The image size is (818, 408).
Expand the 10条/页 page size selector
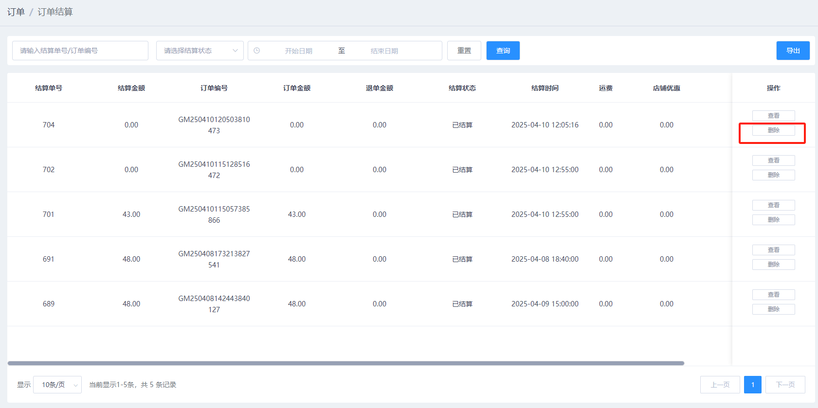57,385
